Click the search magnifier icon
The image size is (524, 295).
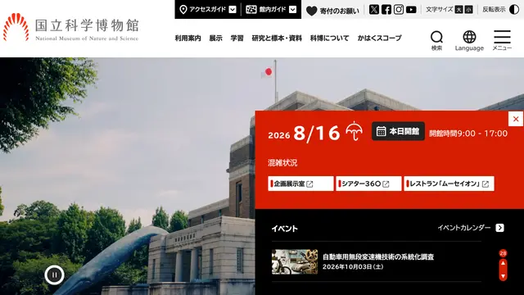click(436, 40)
